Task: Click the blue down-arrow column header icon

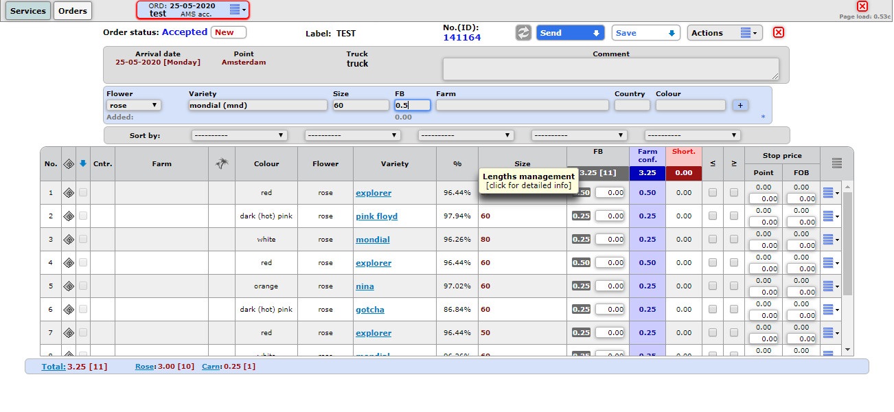Action: pyautogui.click(x=83, y=163)
